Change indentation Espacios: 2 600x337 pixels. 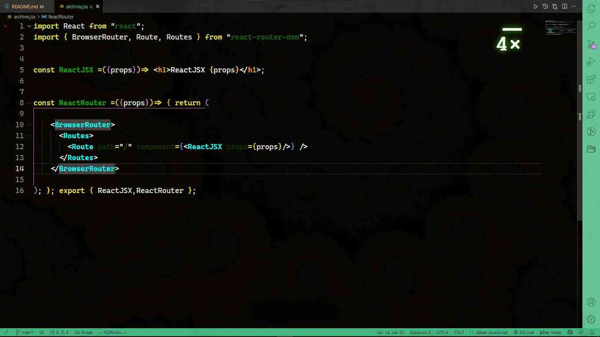420,333
